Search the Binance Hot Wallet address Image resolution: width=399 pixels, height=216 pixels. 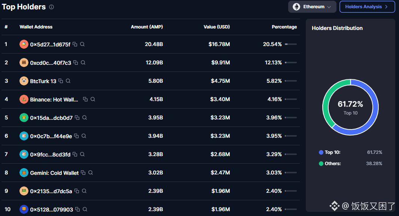(93, 99)
